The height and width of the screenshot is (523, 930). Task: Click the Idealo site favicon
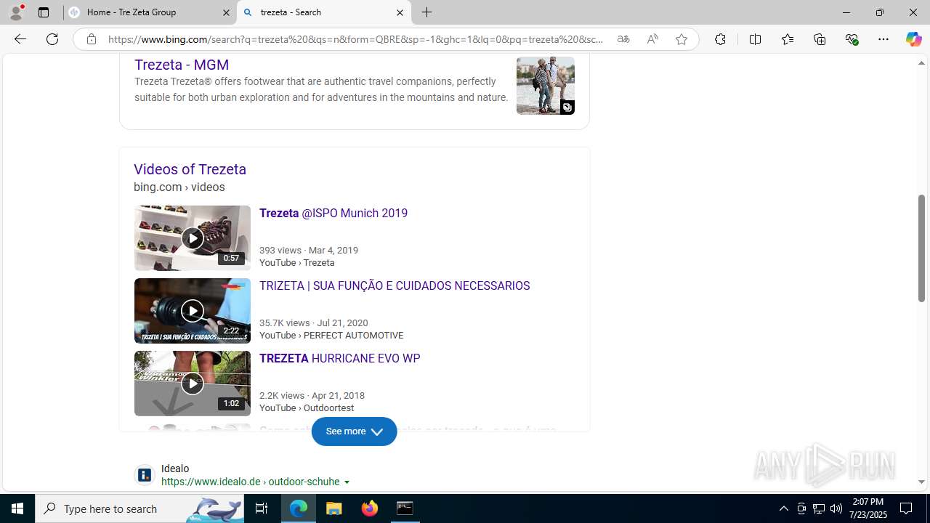tap(145, 475)
